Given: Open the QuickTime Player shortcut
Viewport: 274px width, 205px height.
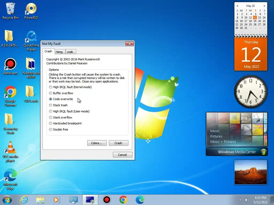Looking at the screenshot, I should pyautogui.click(x=31, y=41).
